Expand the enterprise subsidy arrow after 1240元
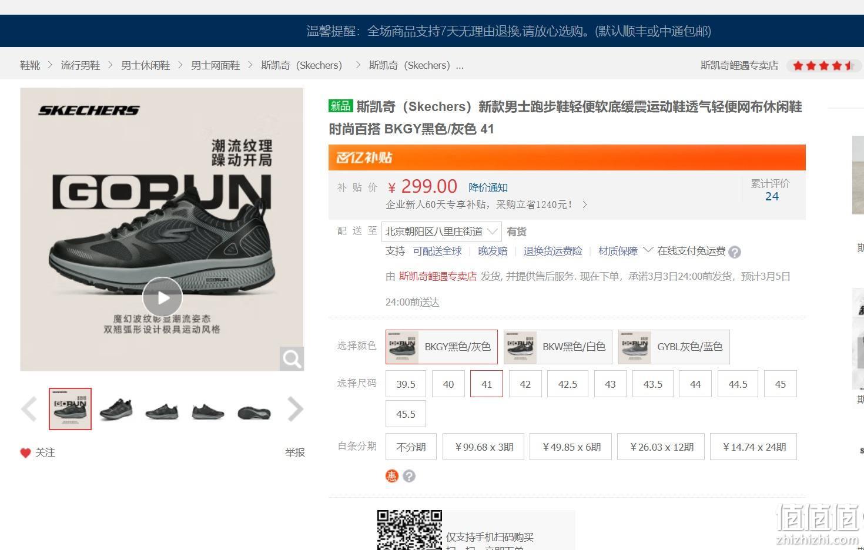 coord(584,204)
